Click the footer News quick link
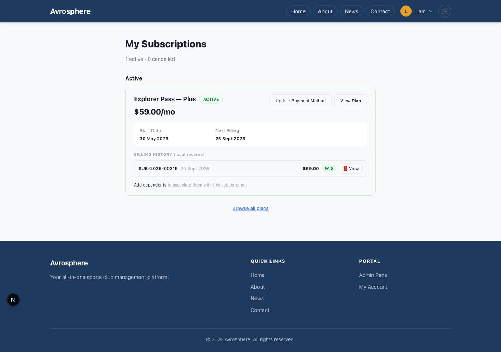 click(257, 298)
